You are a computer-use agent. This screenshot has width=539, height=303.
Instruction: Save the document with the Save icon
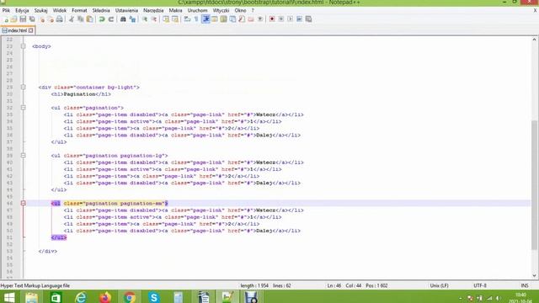click(23, 19)
